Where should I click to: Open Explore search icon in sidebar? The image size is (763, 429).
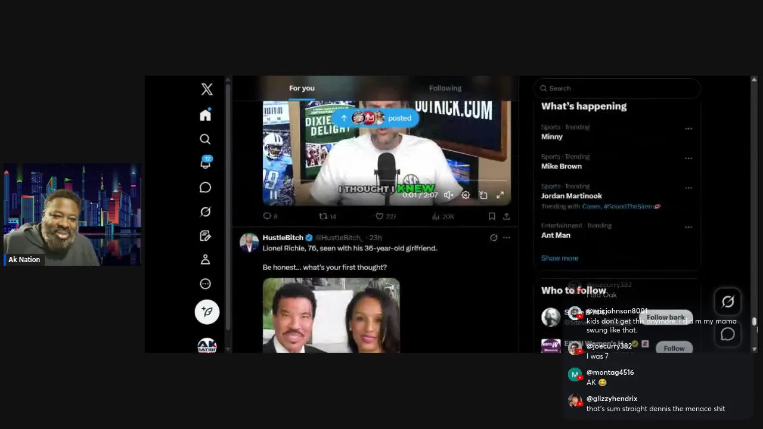(x=205, y=139)
